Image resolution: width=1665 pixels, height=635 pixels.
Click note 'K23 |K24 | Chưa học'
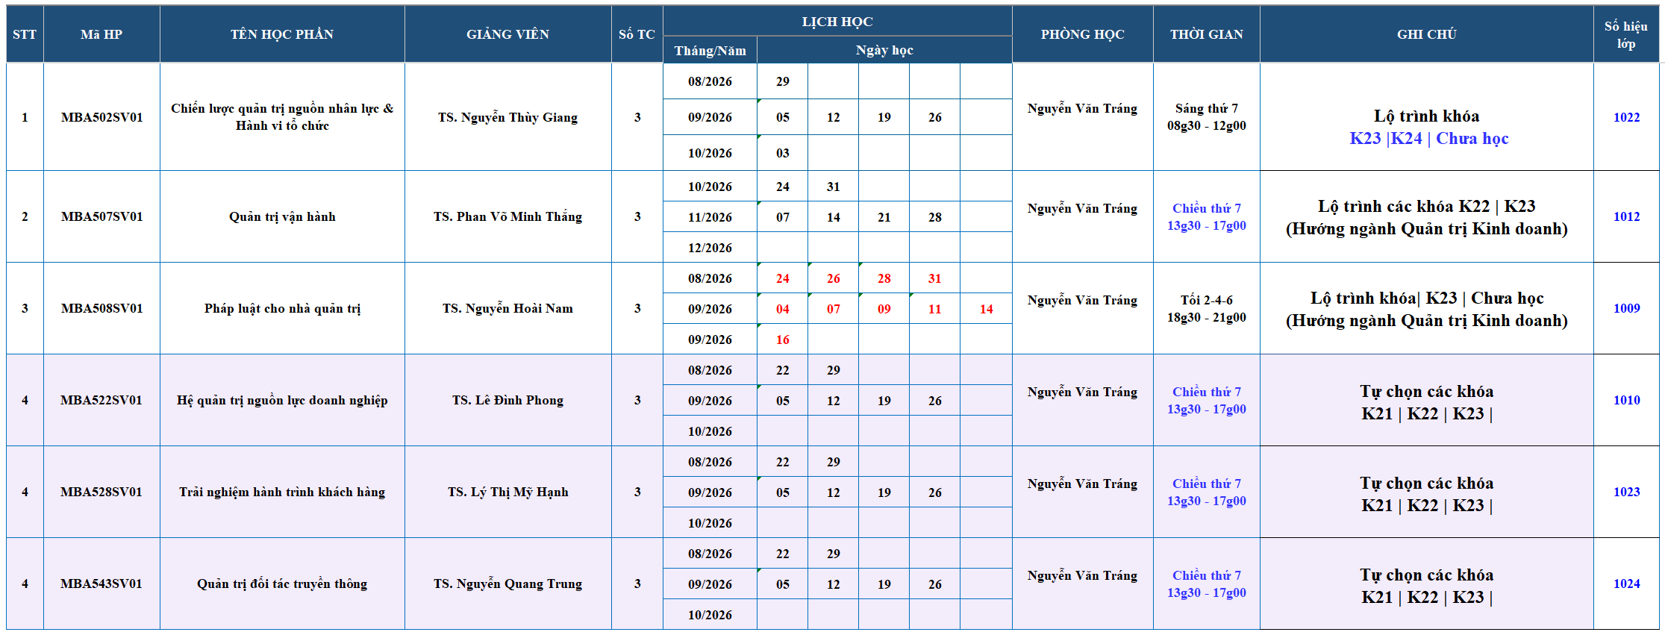pyautogui.click(x=1428, y=138)
